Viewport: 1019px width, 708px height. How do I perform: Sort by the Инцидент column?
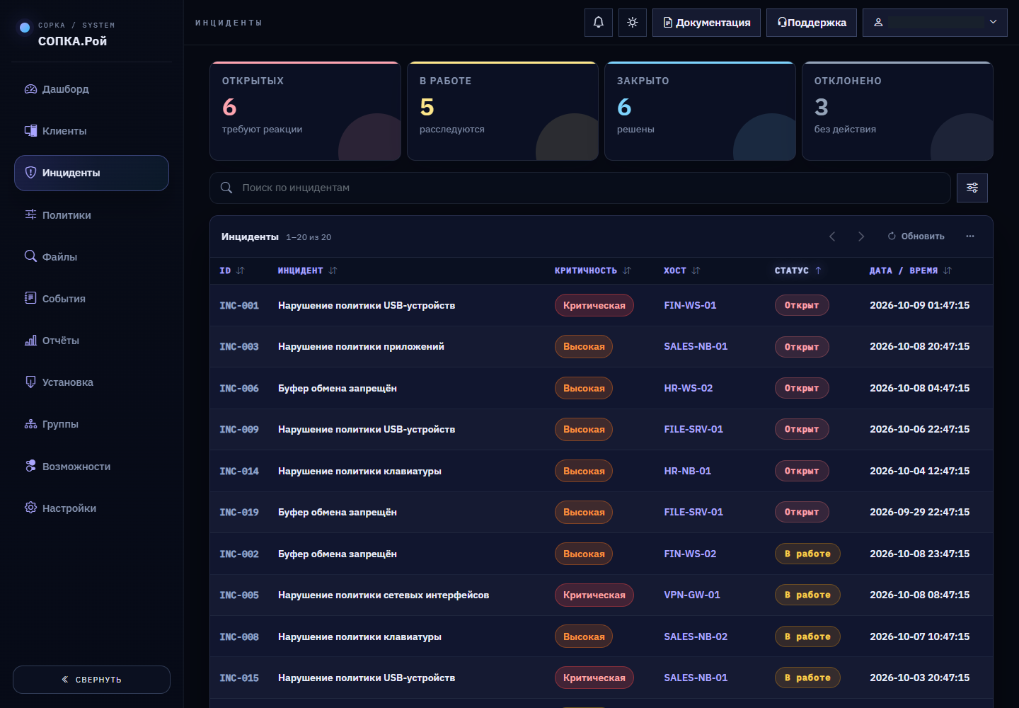307,270
